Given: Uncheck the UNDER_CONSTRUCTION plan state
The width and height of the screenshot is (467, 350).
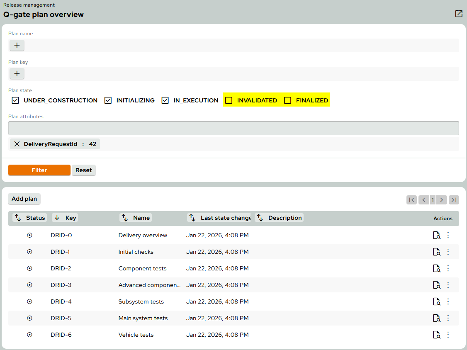Looking at the screenshot, I should click(x=16, y=100).
